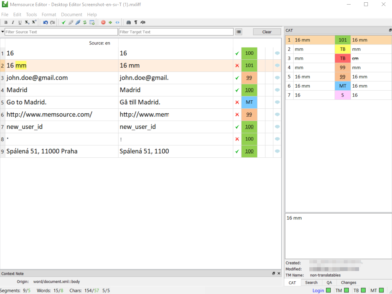Image resolution: width=392 pixels, height=294 pixels.
Task: Toggle bold formatting in the toolbar
Action: pyautogui.click(x=6, y=22)
